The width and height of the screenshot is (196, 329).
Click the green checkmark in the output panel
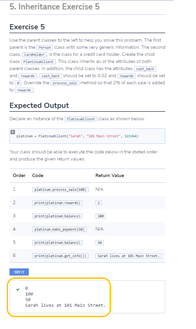[18, 289]
